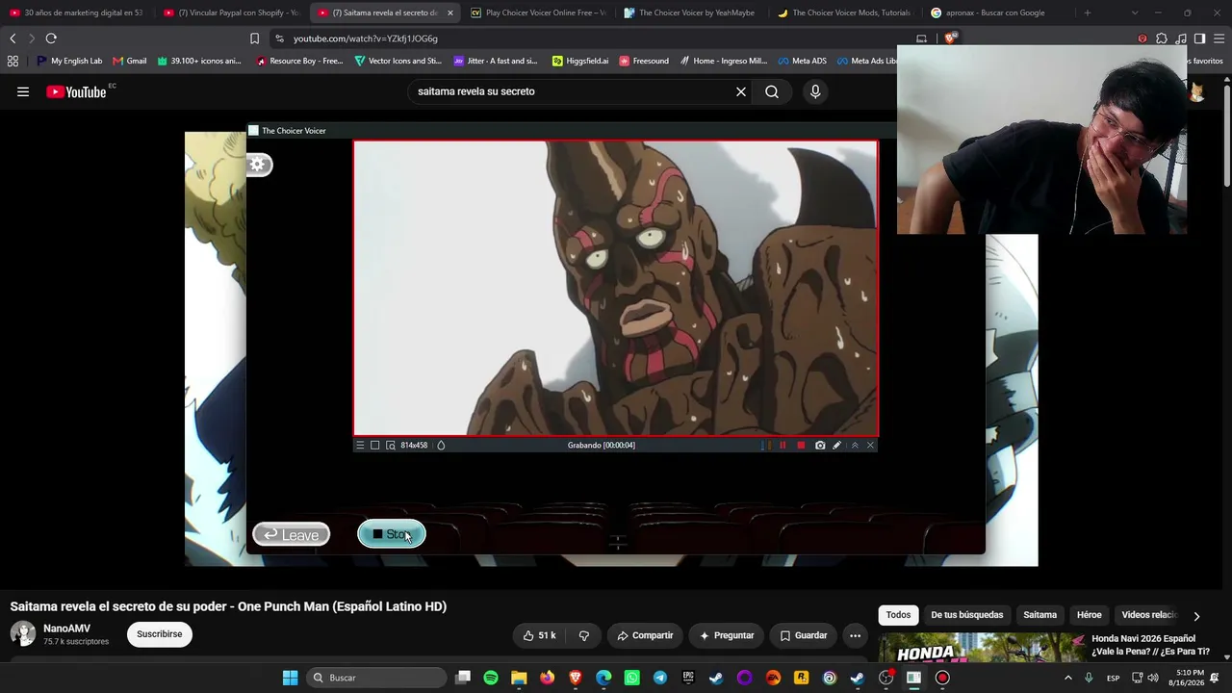Open the Honda Navi 2026 video thumbnail
Viewport: 1232px width, 693px height.
(x=982, y=648)
